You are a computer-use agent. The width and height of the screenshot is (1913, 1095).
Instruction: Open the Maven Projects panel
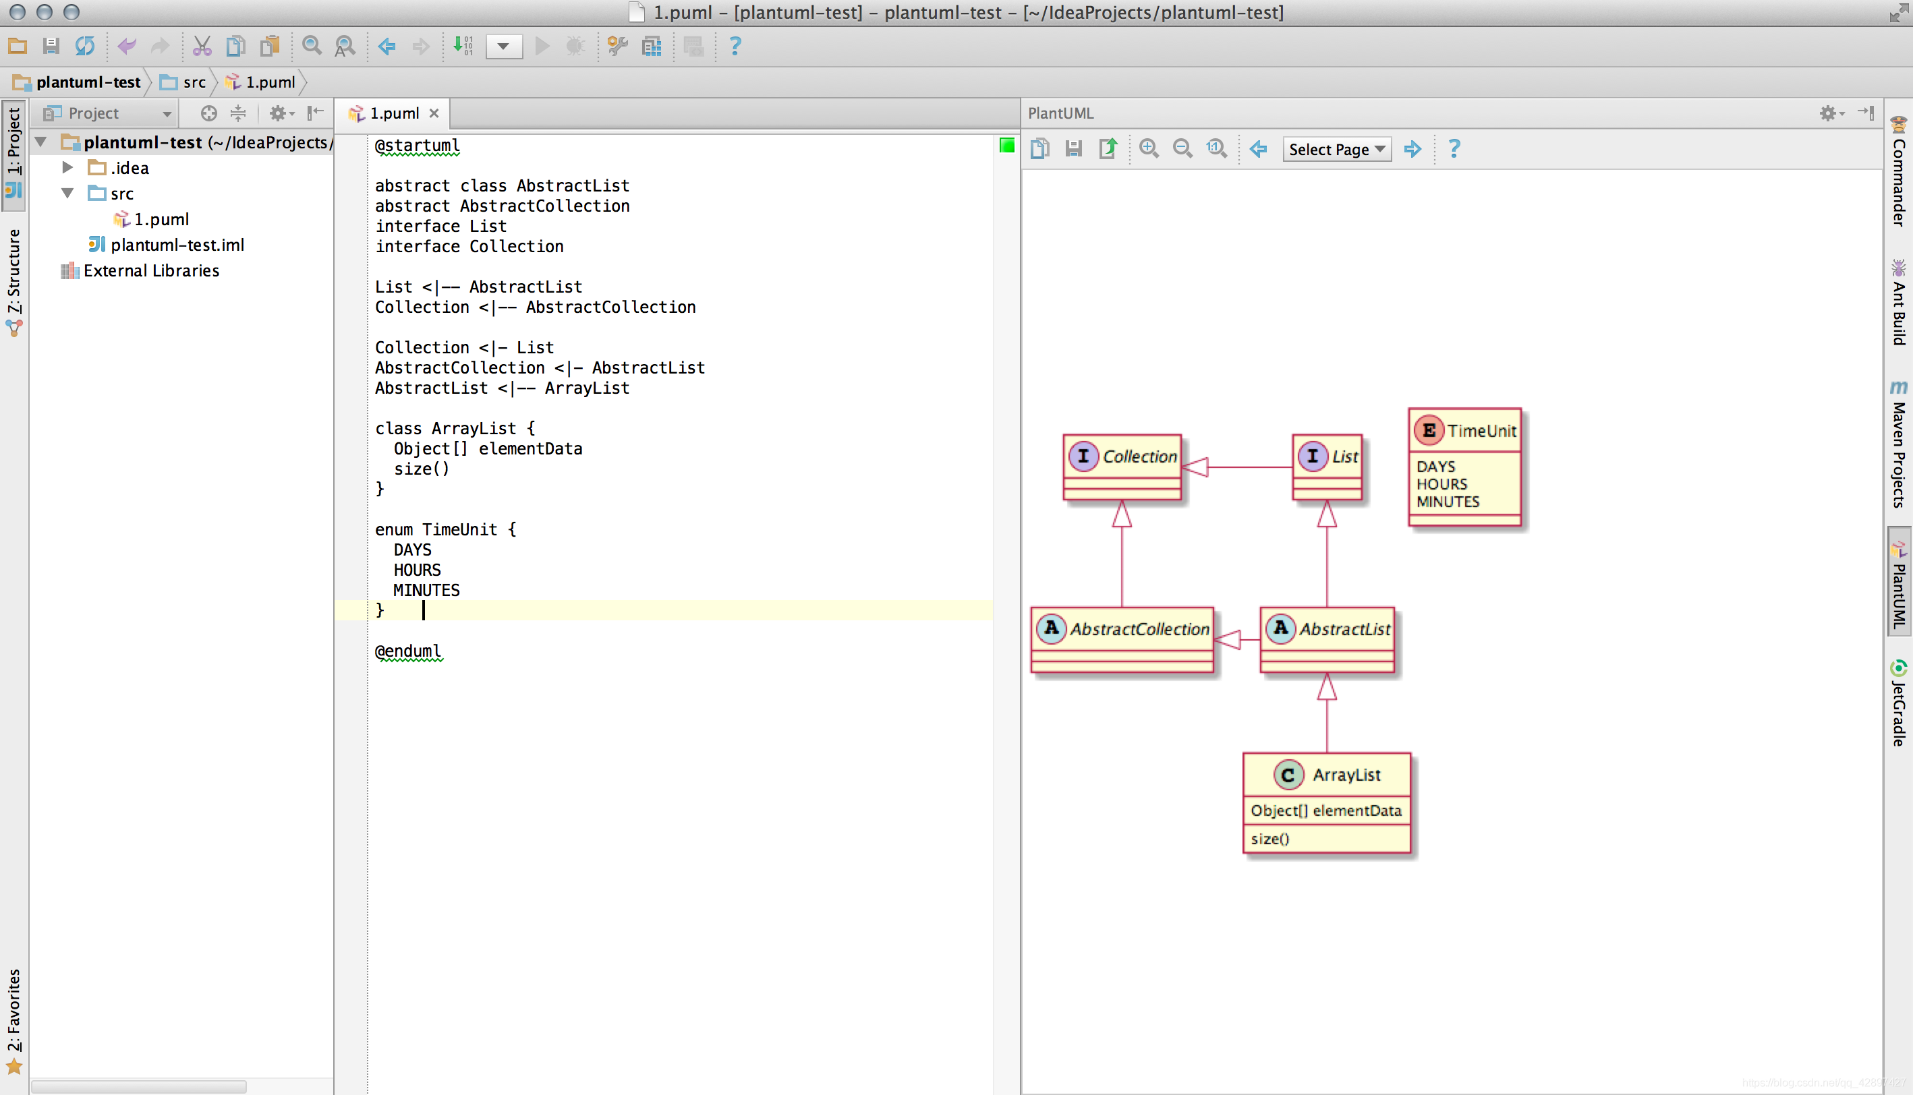point(1900,440)
